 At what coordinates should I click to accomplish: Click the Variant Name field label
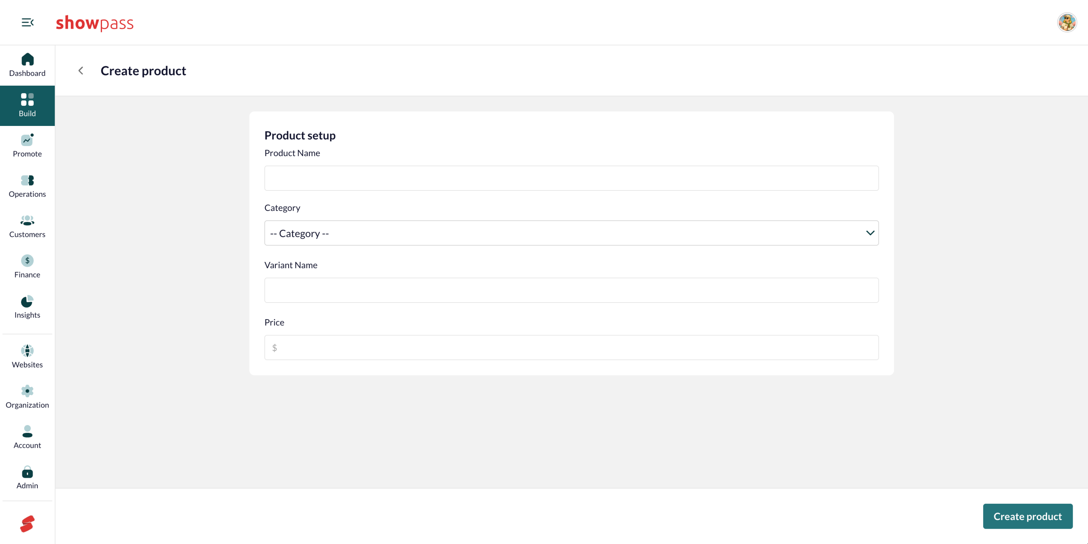tap(291, 265)
